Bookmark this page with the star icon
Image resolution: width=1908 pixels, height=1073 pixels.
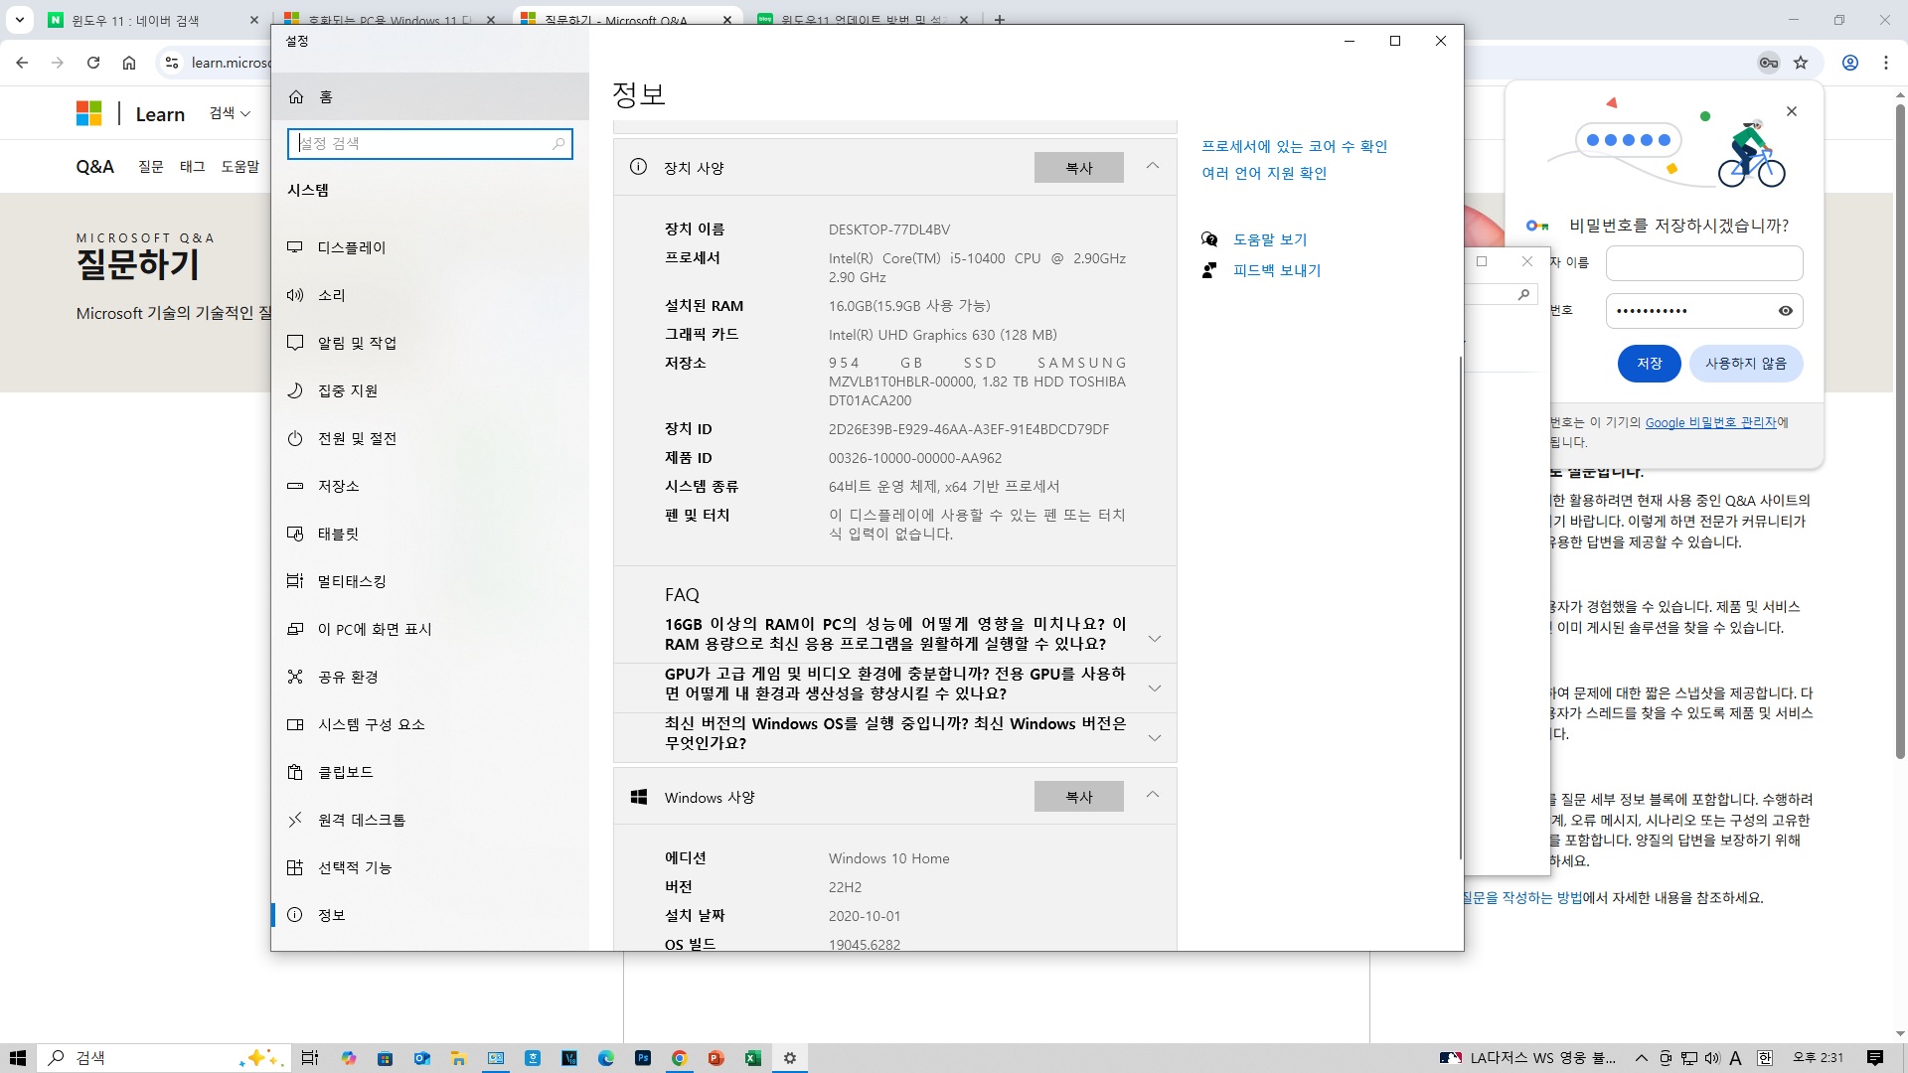(x=1801, y=63)
